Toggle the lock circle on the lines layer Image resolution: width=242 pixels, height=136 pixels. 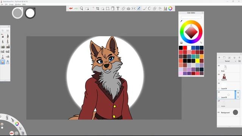219,71
